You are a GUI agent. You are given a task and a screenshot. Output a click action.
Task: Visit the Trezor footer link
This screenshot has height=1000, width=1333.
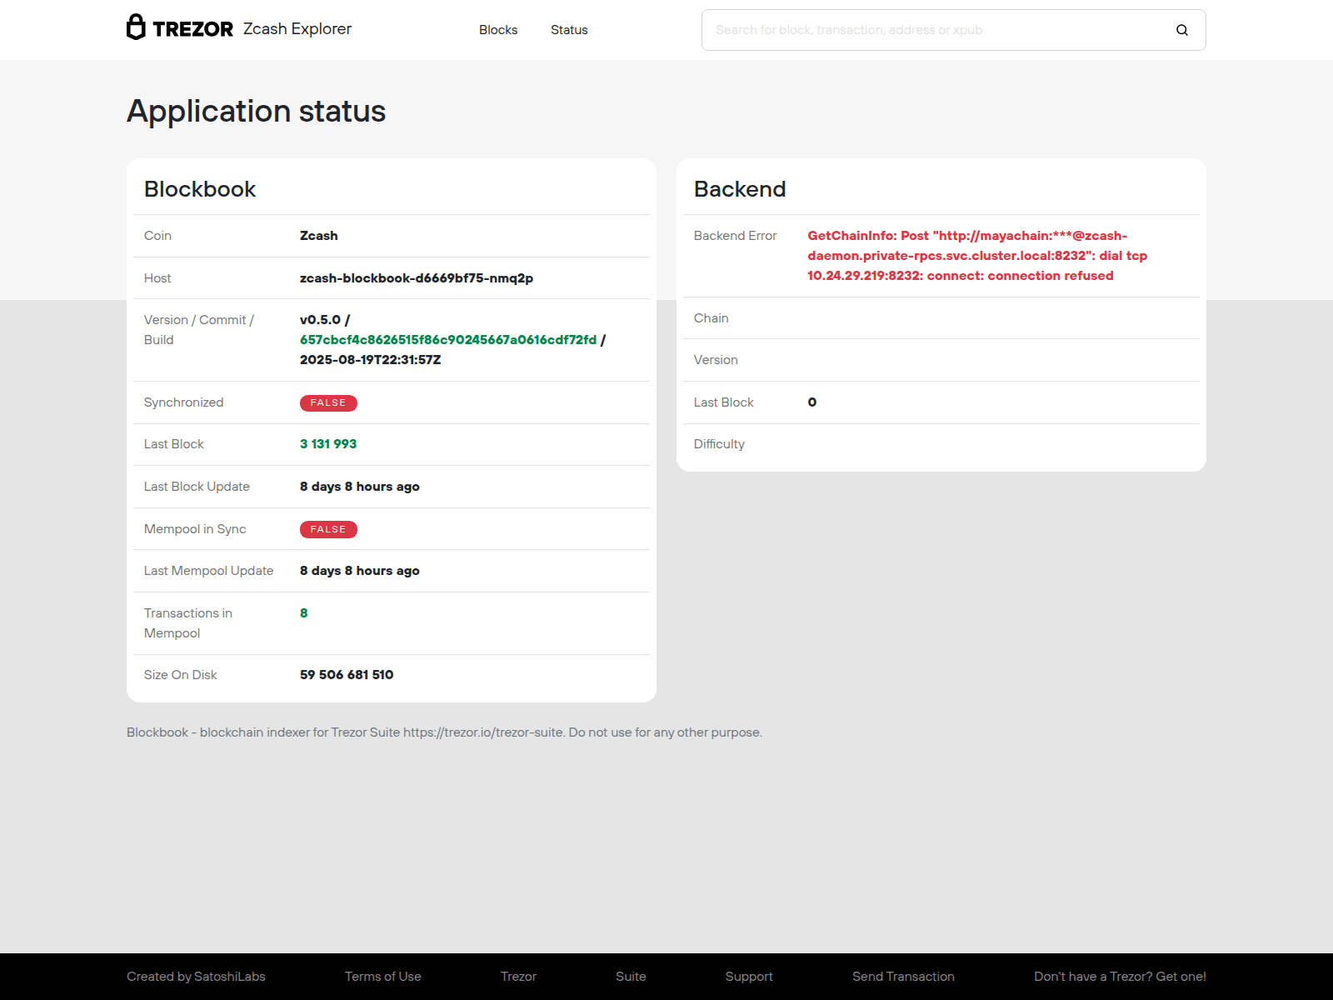pos(518,977)
